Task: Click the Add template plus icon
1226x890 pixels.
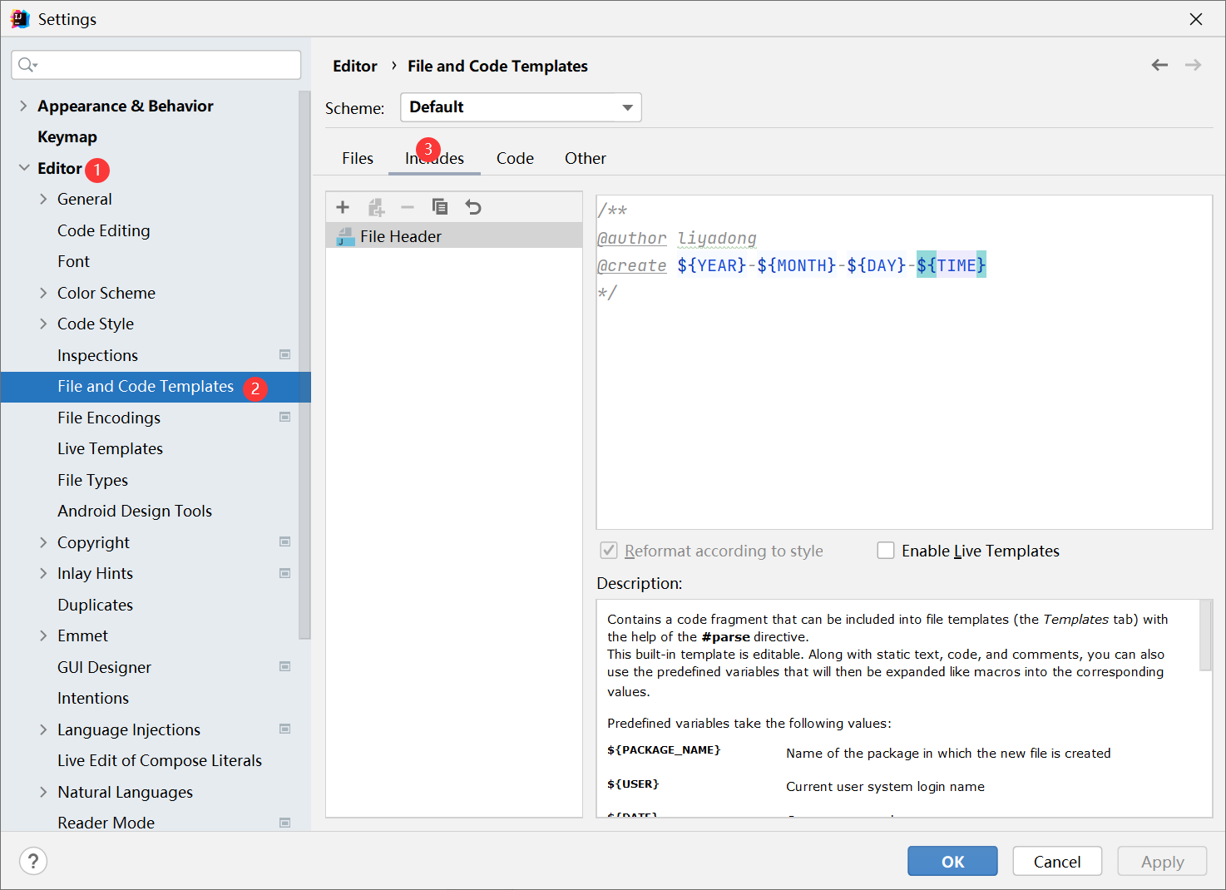Action: click(343, 207)
